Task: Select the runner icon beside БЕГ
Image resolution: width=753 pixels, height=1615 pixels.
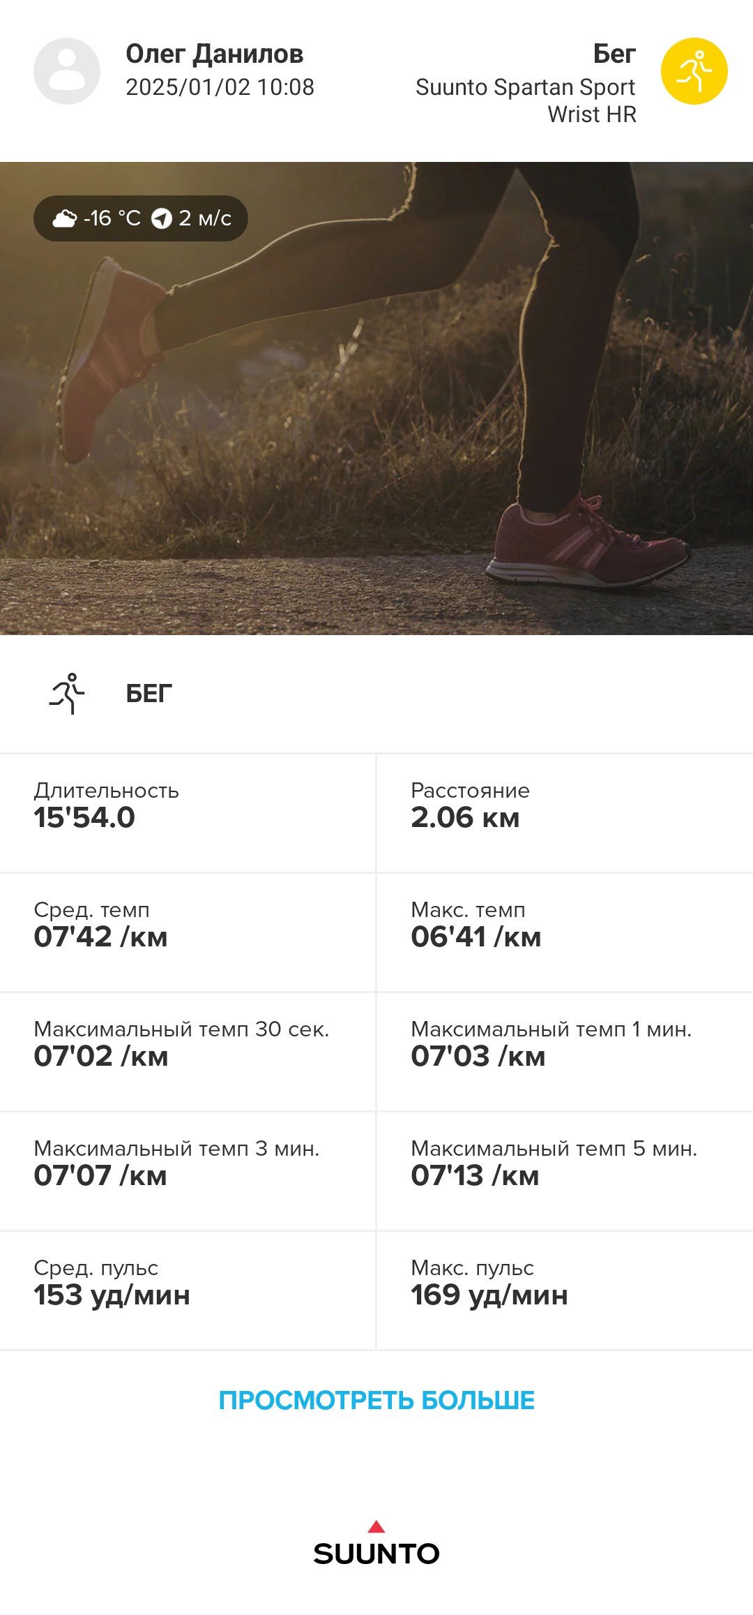Action: point(67,693)
